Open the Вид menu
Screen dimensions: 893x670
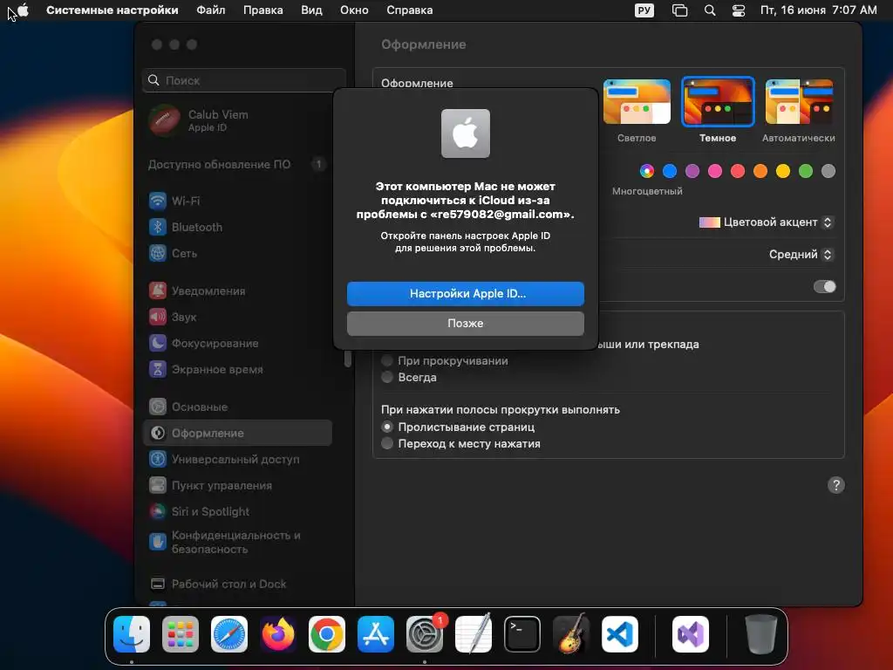pyautogui.click(x=311, y=10)
